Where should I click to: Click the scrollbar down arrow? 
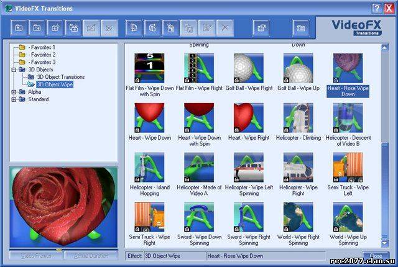pyautogui.click(x=385, y=243)
